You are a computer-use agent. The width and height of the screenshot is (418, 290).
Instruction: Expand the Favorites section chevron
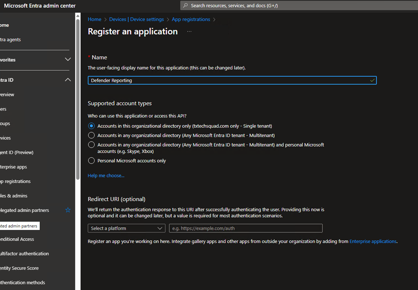pyautogui.click(x=68, y=60)
